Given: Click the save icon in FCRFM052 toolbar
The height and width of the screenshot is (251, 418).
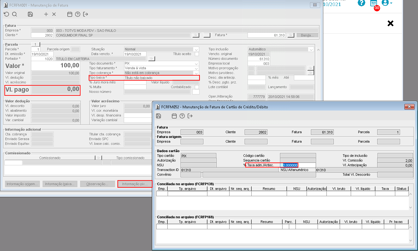Looking at the screenshot, I should (159, 116).
